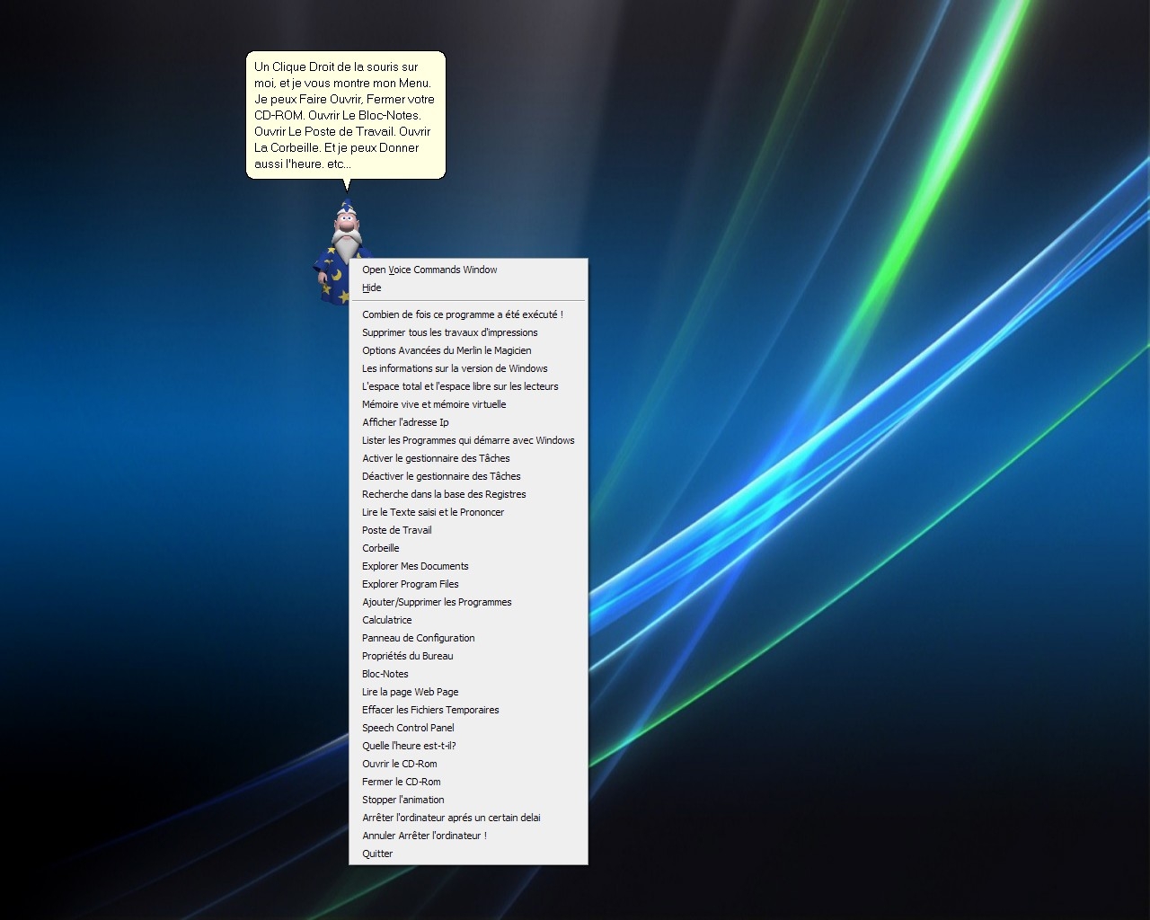Select Combien de fois ce programme a été exécuté

(468, 314)
